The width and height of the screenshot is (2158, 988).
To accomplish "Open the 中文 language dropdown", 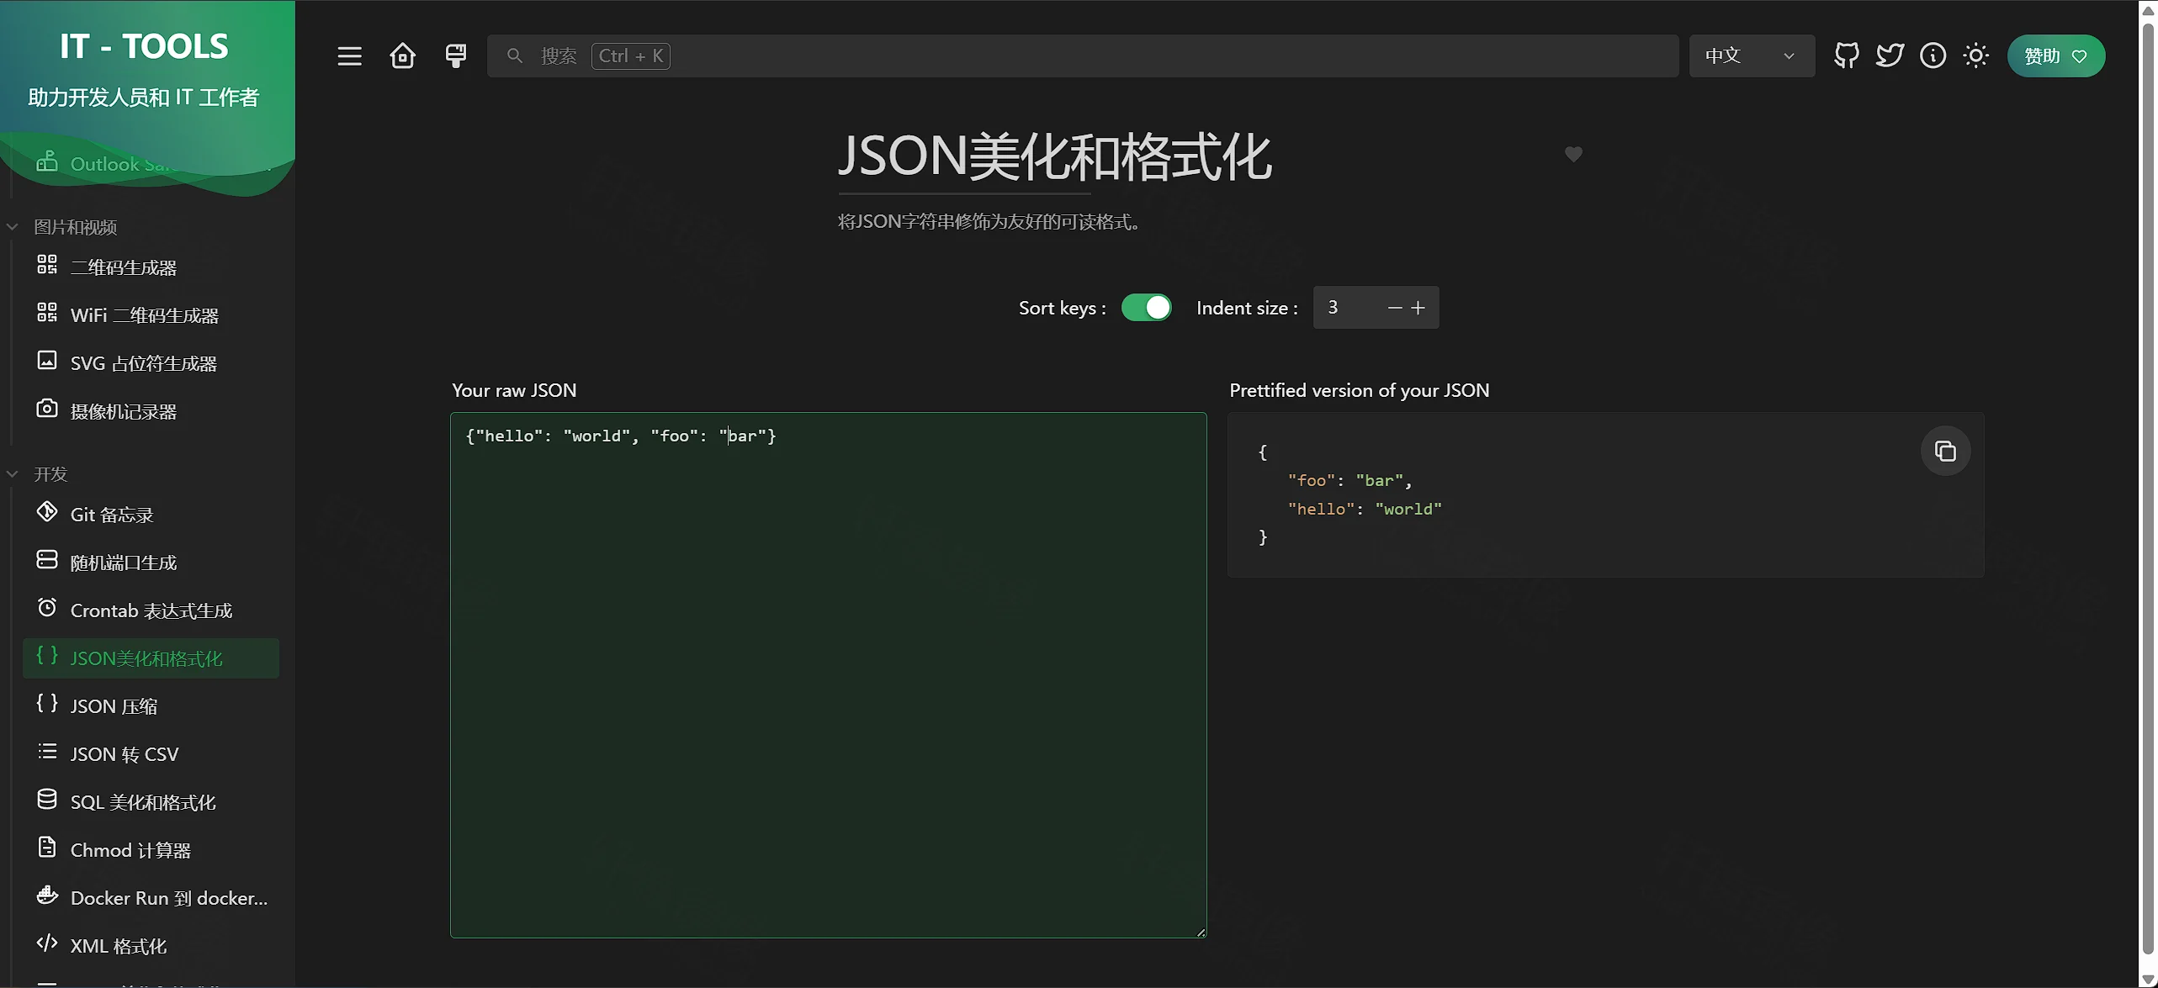I will click(x=1751, y=56).
